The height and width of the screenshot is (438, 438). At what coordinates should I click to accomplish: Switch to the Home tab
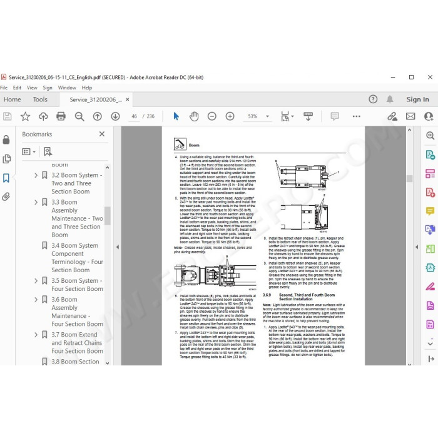pyautogui.click(x=13, y=99)
